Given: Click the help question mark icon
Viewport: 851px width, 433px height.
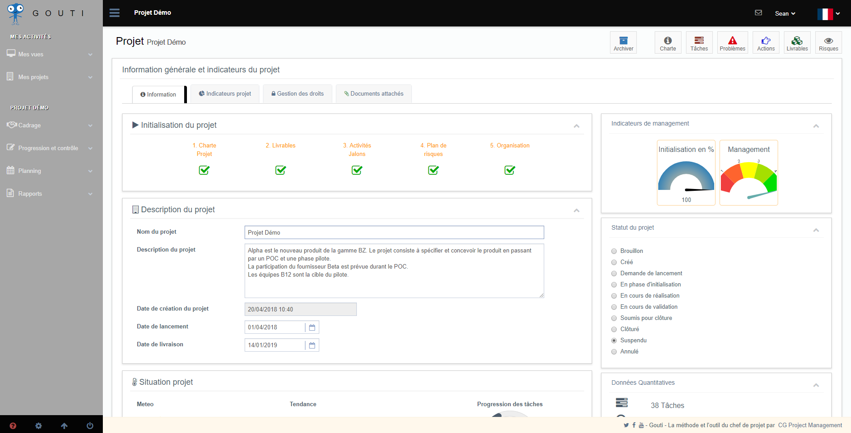Looking at the screenshot, I should tap(13, 426).
